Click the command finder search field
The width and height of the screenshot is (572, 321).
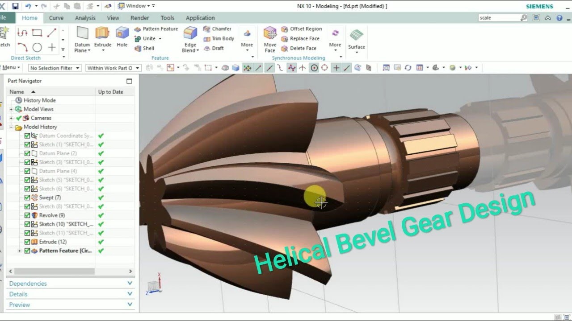tap(500, 18)
